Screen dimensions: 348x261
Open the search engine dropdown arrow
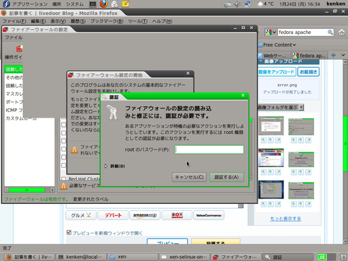pyautogui.click(x=274, y=33)
